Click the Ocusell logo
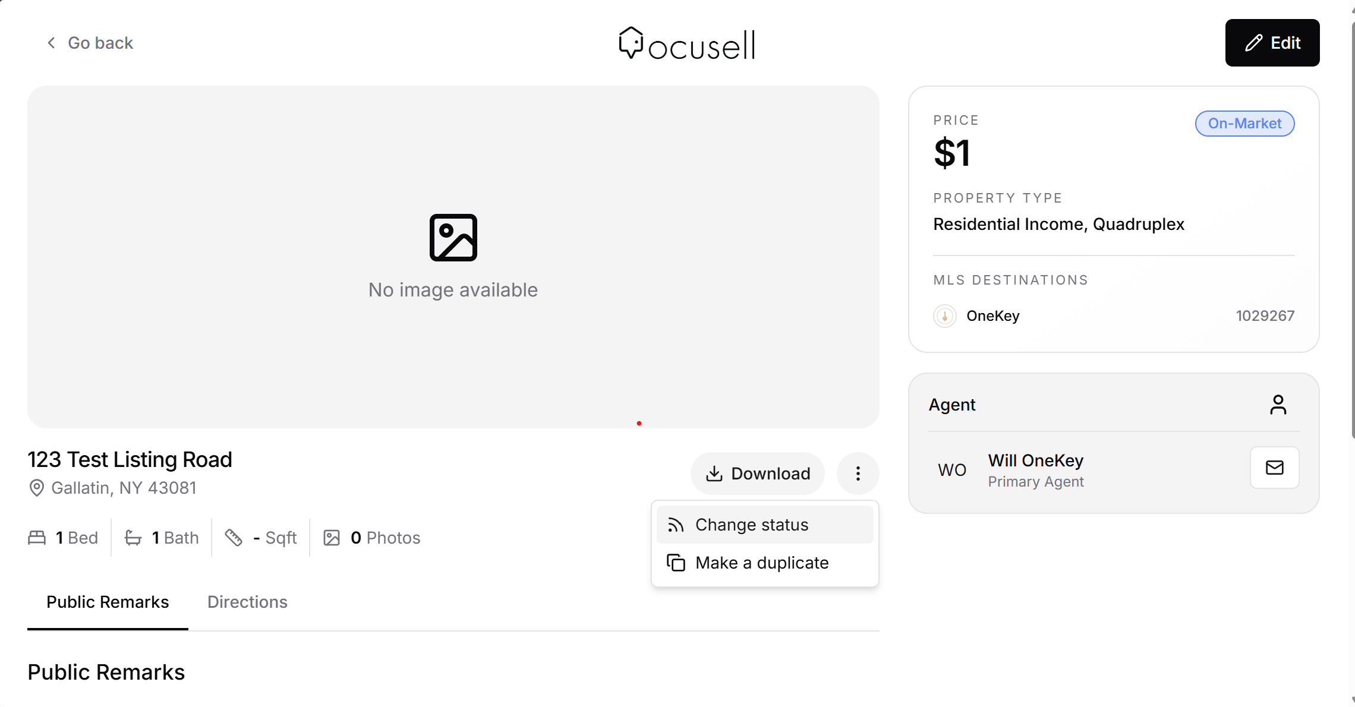 click(x=686, y=43)
